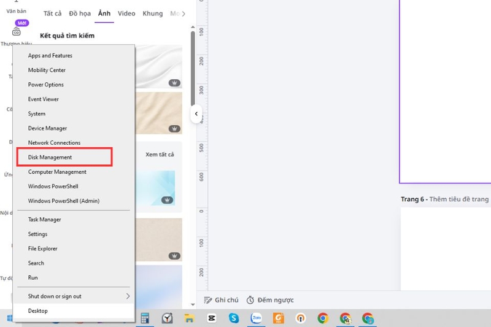Open the clock app on taskbar
The width and height of the screenshot is (491, 327).
167,318
